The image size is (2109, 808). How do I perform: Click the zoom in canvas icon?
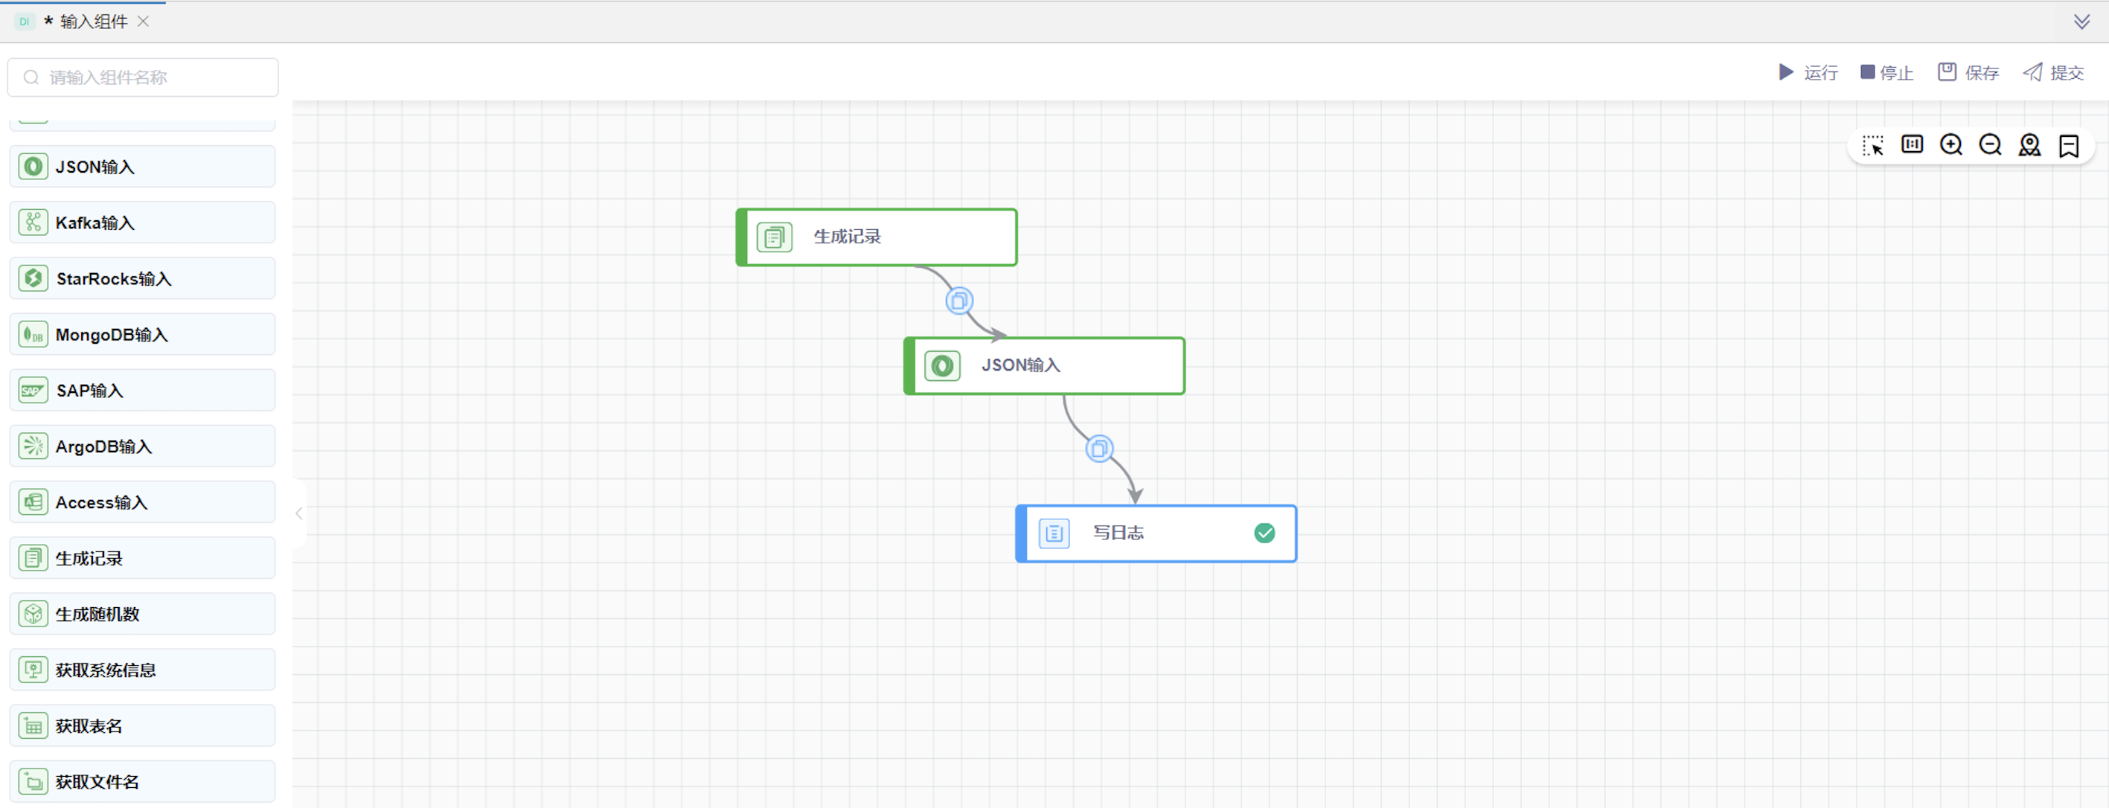[1951, 145]
